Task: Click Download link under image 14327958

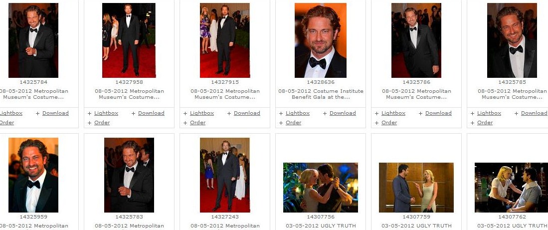Action: coord(151,113)
